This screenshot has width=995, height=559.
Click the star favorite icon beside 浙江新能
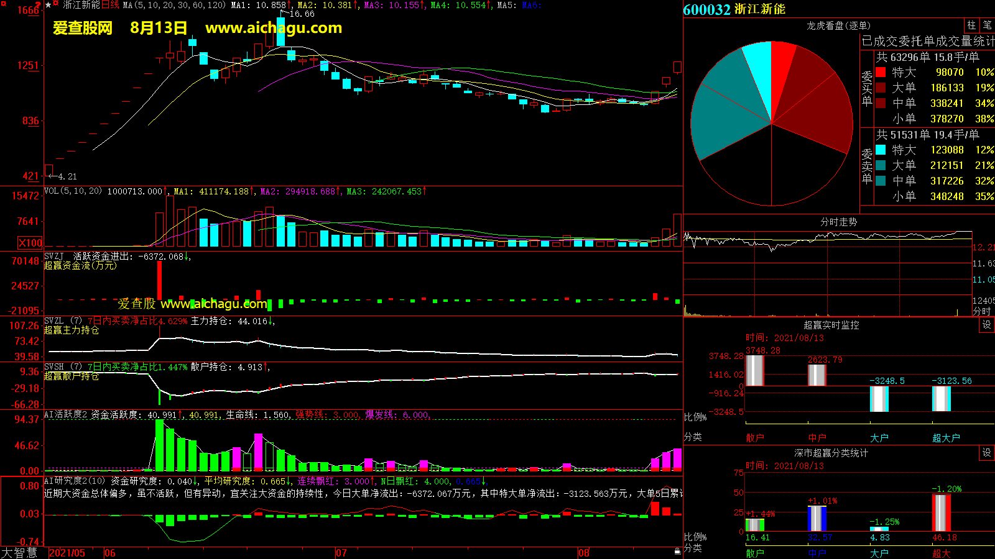point(49,5)
